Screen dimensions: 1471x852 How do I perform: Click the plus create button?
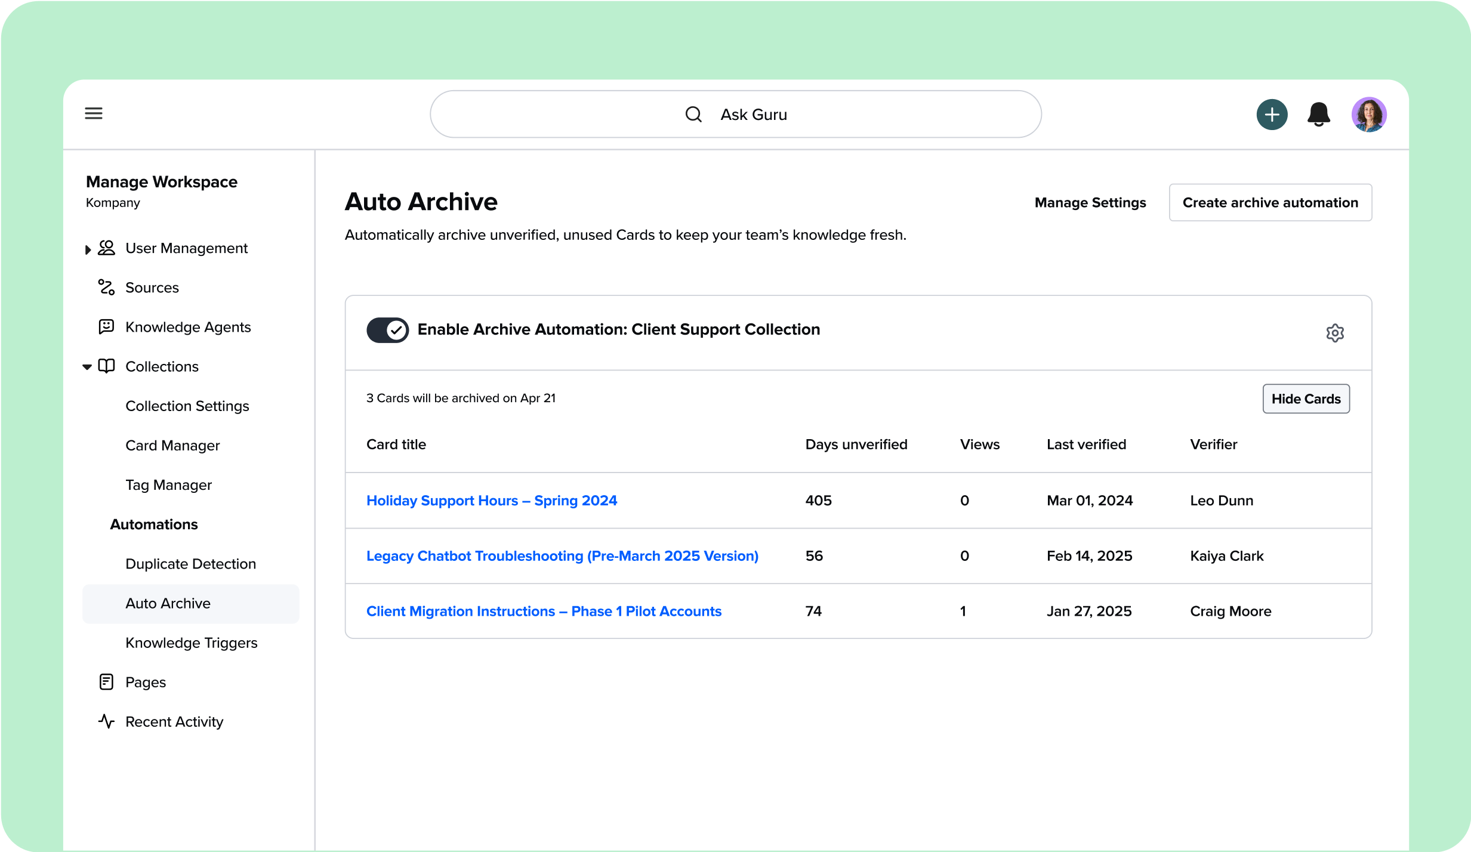tap(1272, 115)
